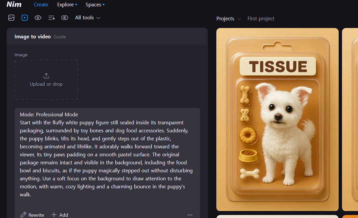Click the Image label above upload area
This screenshot has height=218, width=358.
tap(21, 55)
